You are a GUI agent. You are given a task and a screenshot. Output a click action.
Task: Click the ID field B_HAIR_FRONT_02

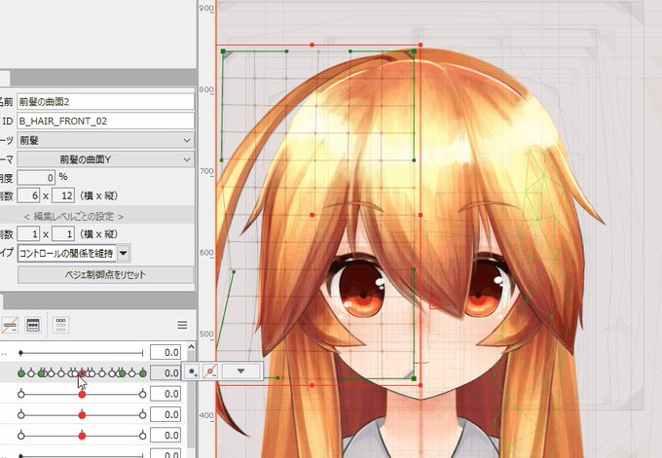pyautogui.click(x=105, y=122)
